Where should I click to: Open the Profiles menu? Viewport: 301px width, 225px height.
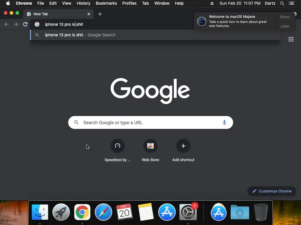(x=129, y=3)
